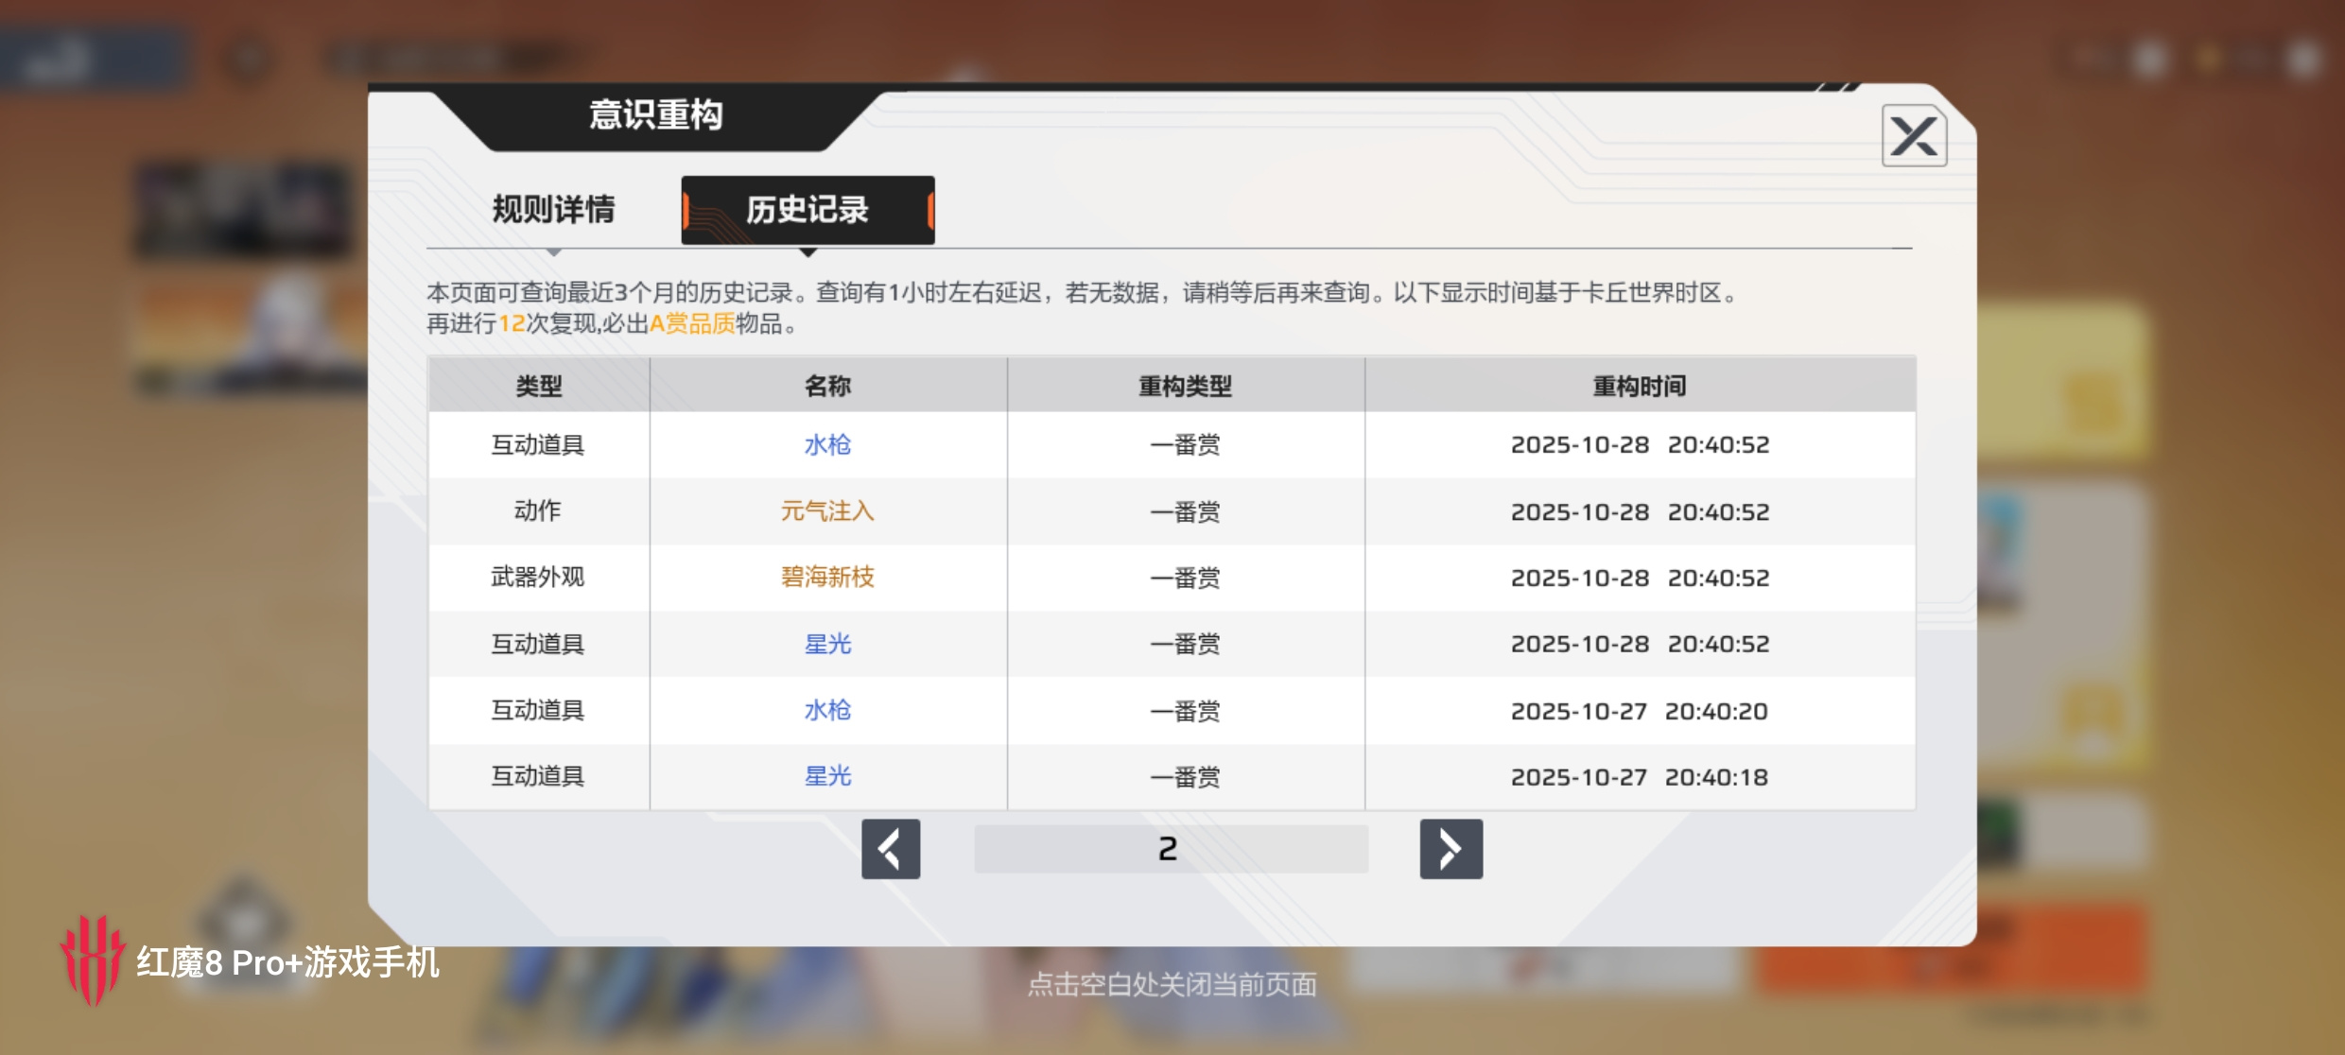Click the 2025-10-27 20:40:18 timestamp
The image size is (2345, 1055).
click(1640, 777)
